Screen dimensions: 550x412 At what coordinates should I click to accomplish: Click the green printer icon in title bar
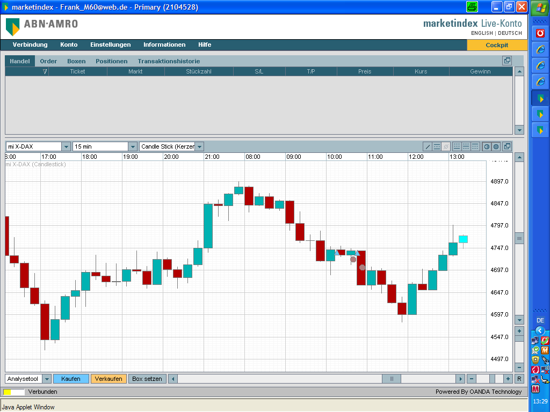[472, 7]
